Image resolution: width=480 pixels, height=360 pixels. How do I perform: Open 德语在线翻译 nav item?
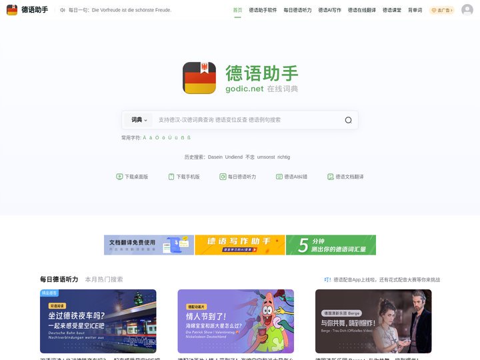[362, 10]
